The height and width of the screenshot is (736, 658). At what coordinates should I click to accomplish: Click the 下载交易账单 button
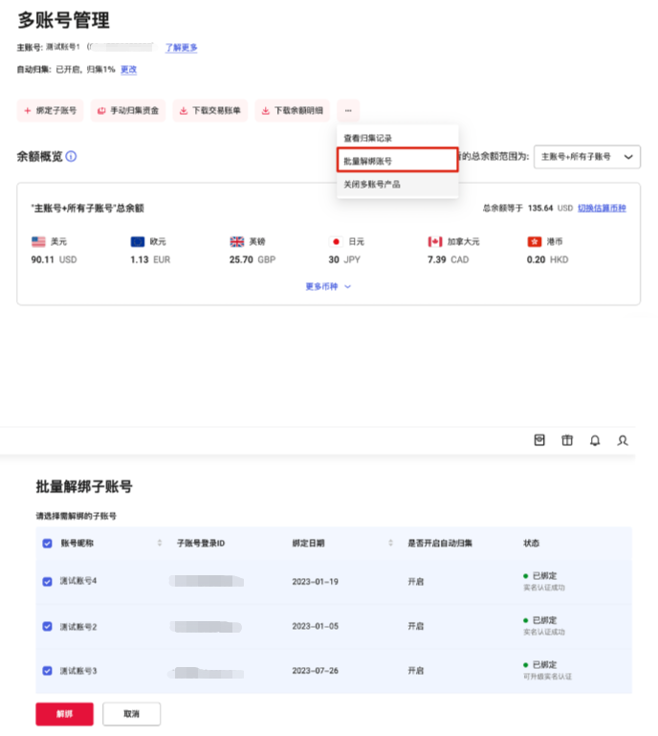pos(210,111)
